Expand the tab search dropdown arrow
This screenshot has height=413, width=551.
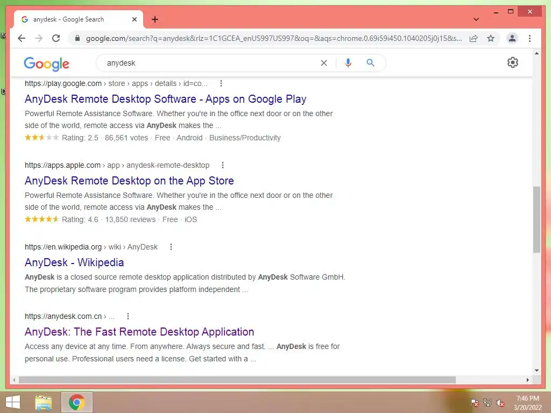pos(476,19)
